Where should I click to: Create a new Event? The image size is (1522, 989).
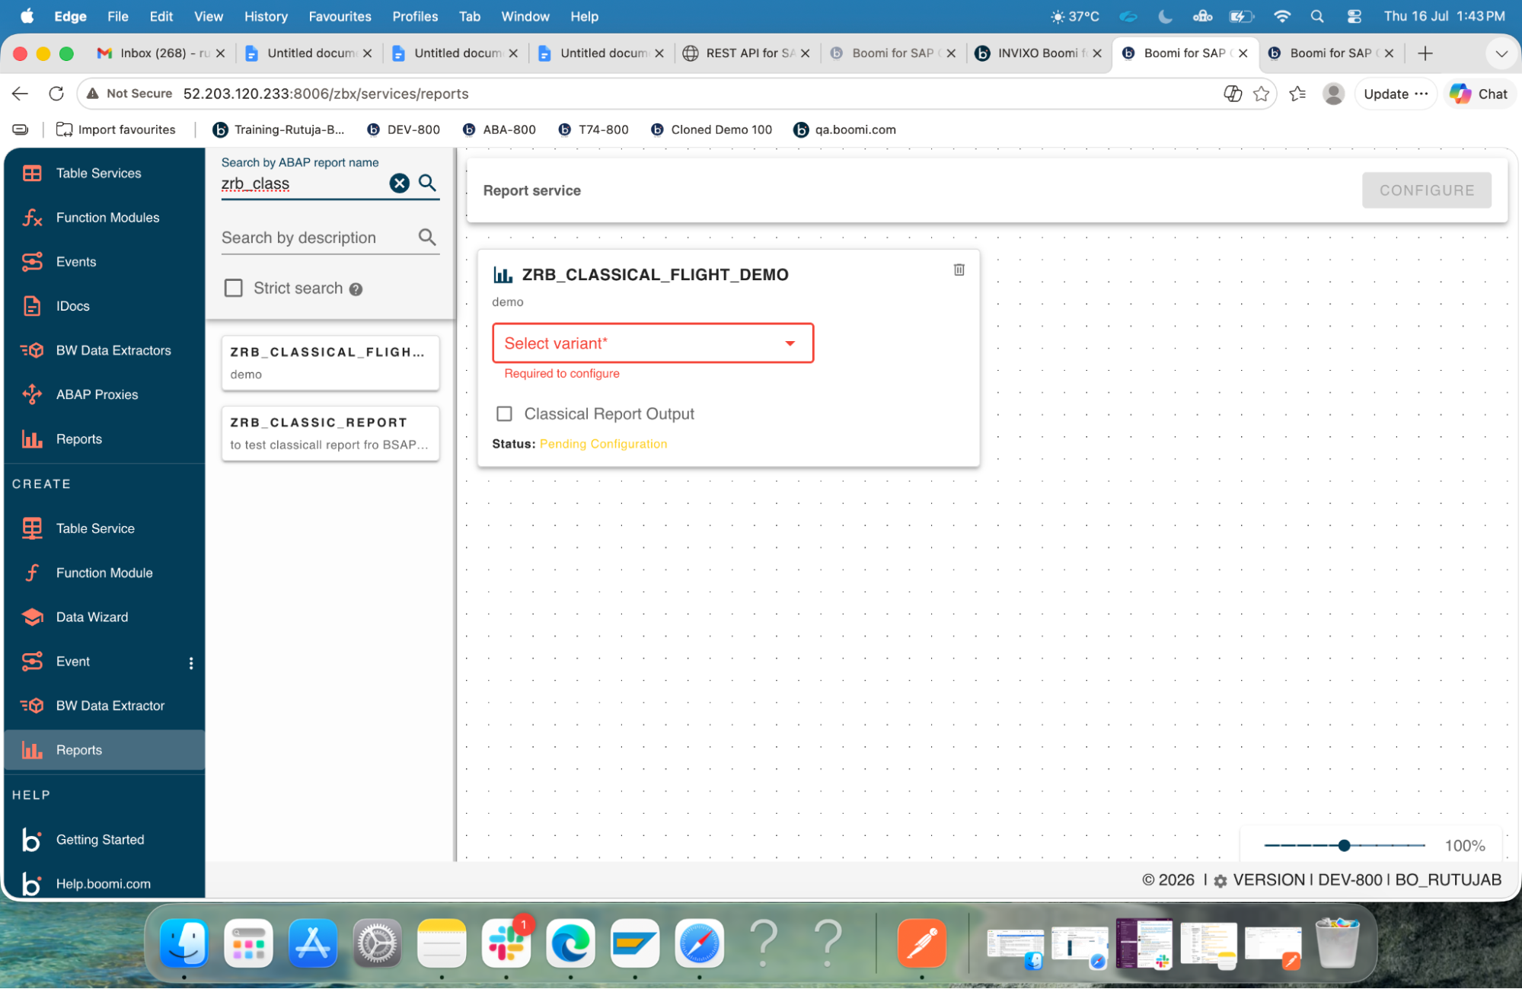72,662
